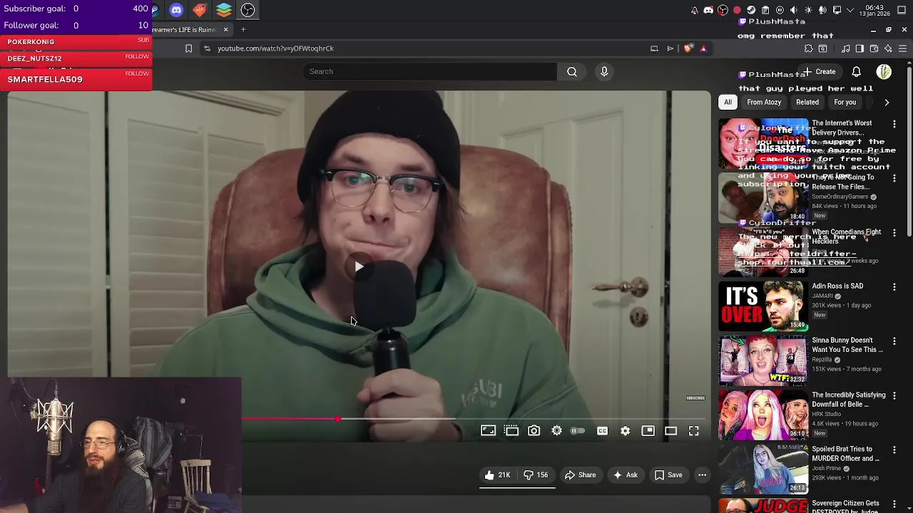Click the Create button in YouTube header

pyautogui.click(x=820, y=72)
